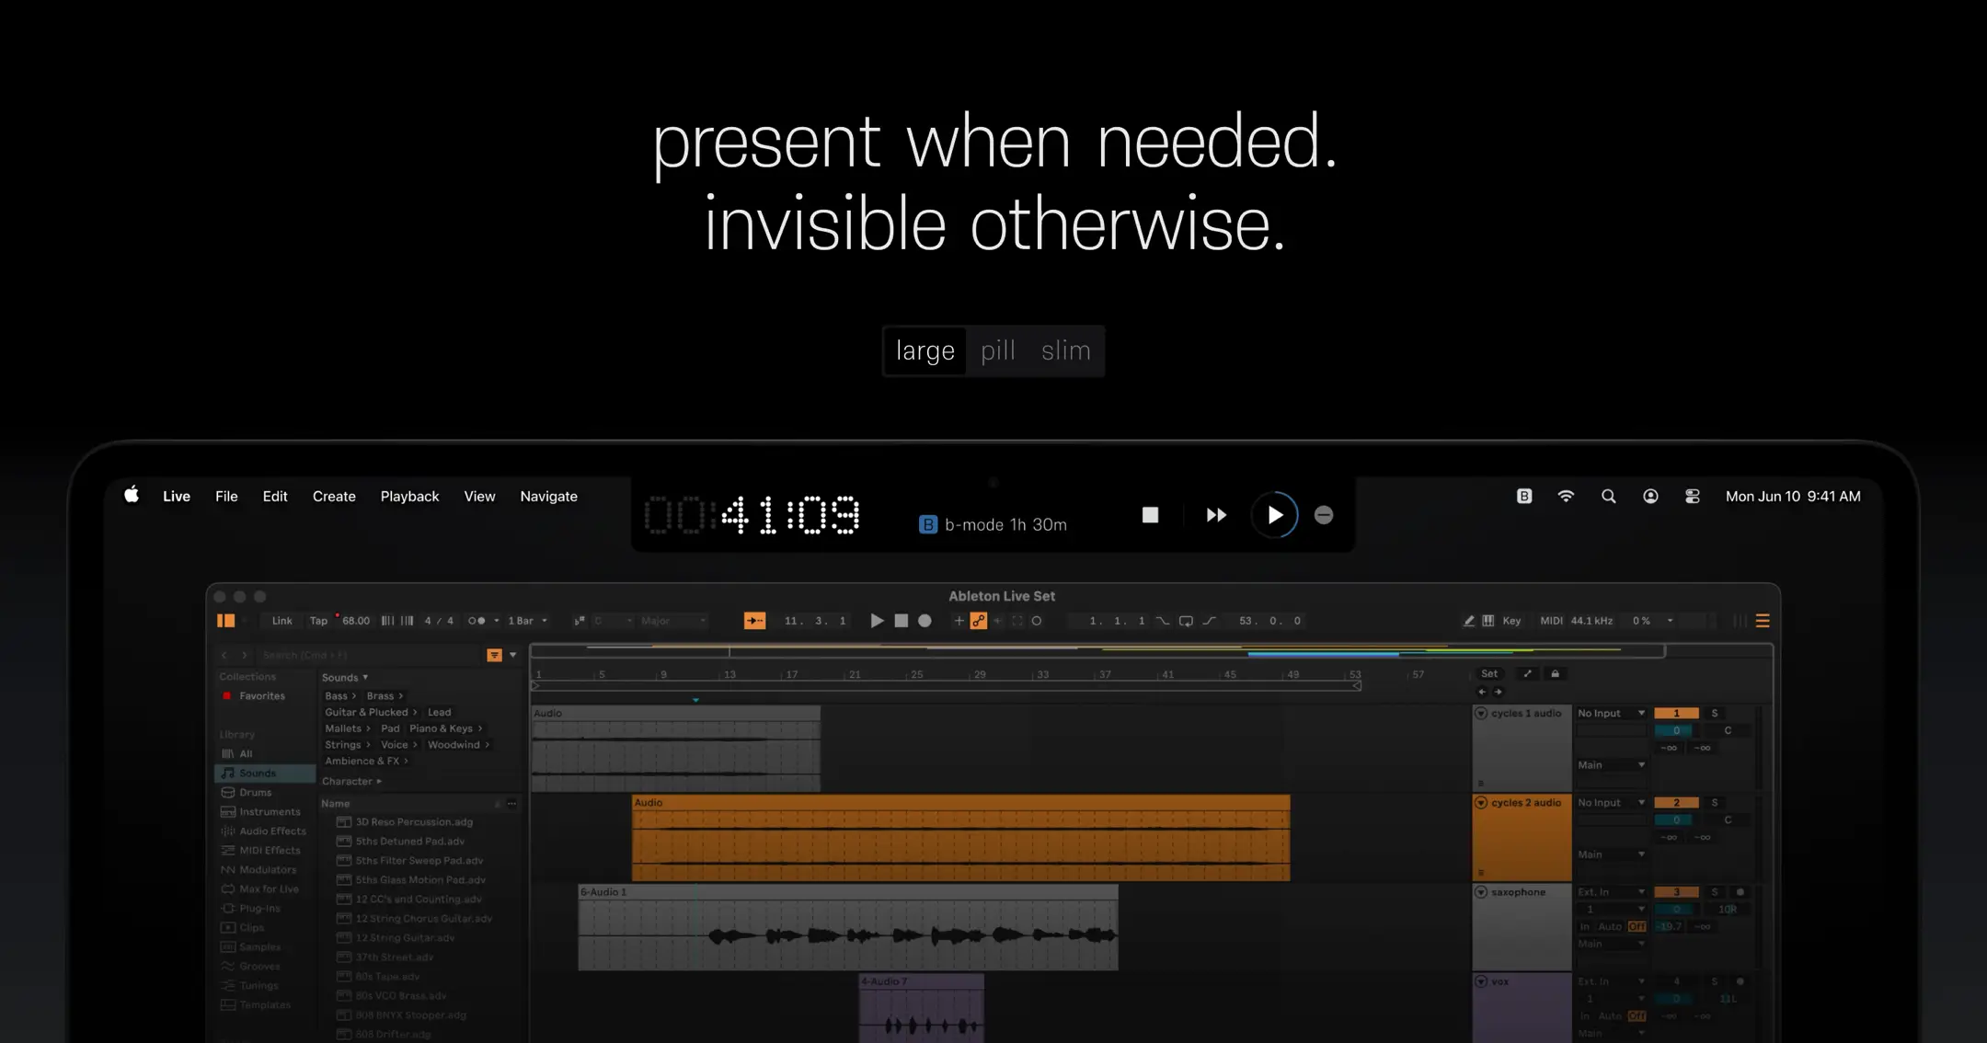Click the skip forward icon in notch
Viewport: 1987px width, 1043px height.
[x=1216, y=515]
